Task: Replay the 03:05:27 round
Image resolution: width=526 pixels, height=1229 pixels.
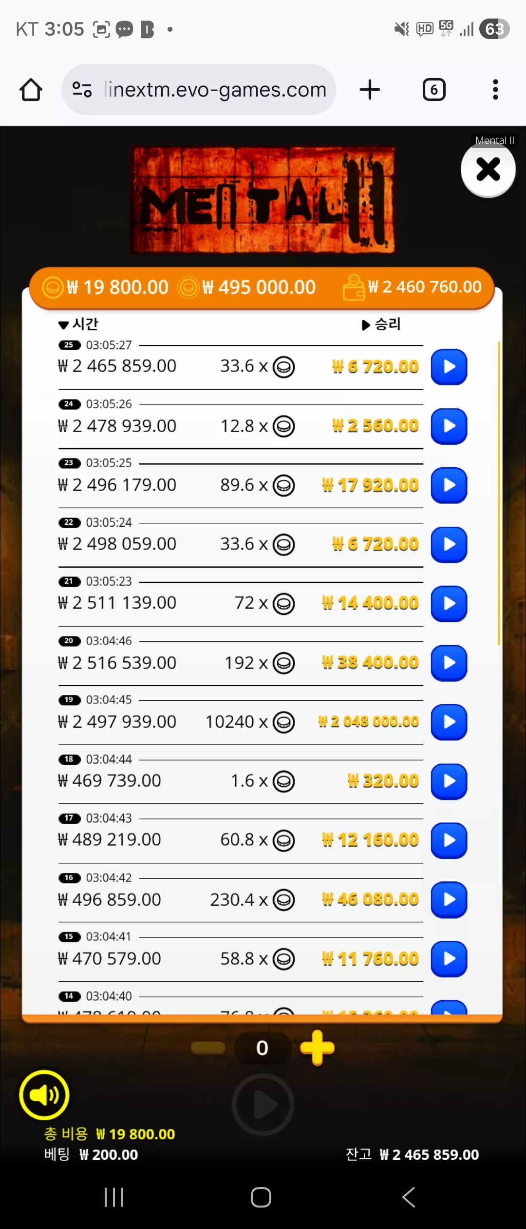Action: click(449, 367)
